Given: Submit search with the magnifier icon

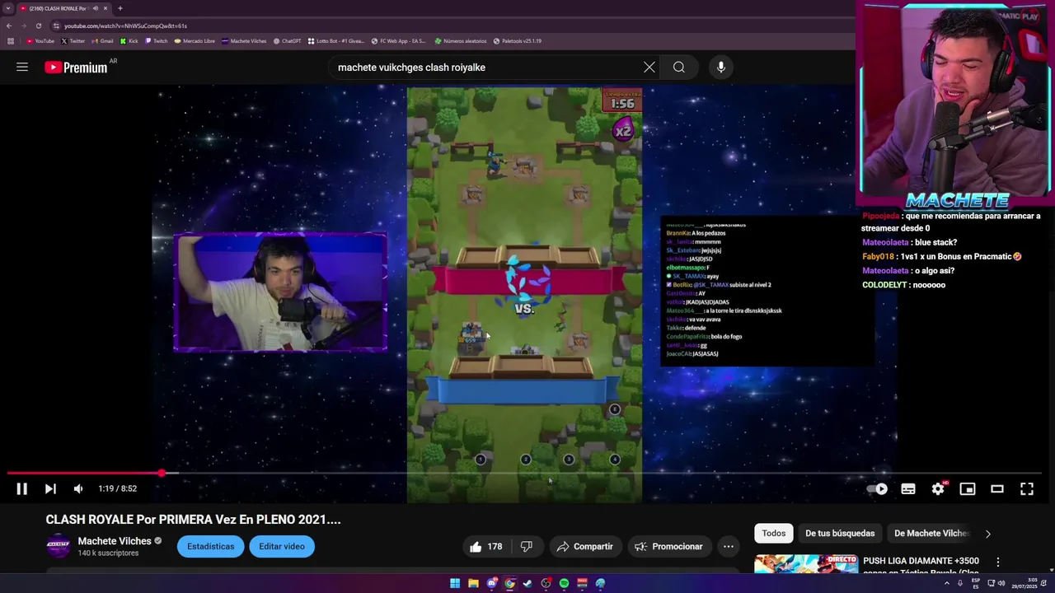Looking at the screenshot, I should (679, 68).
